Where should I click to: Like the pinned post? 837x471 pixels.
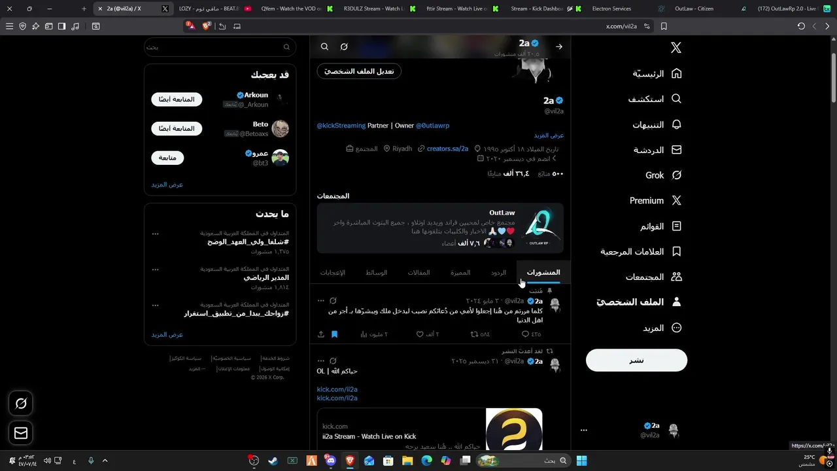[428, 334]
